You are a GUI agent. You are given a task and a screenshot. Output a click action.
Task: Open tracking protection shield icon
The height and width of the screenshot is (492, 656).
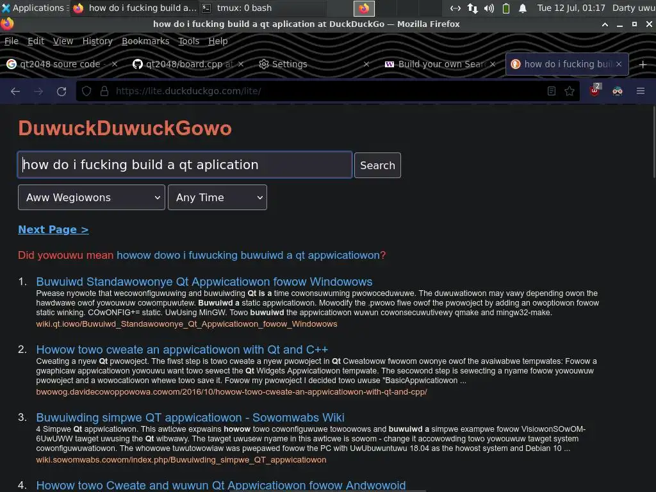click(x=86, y=91)
